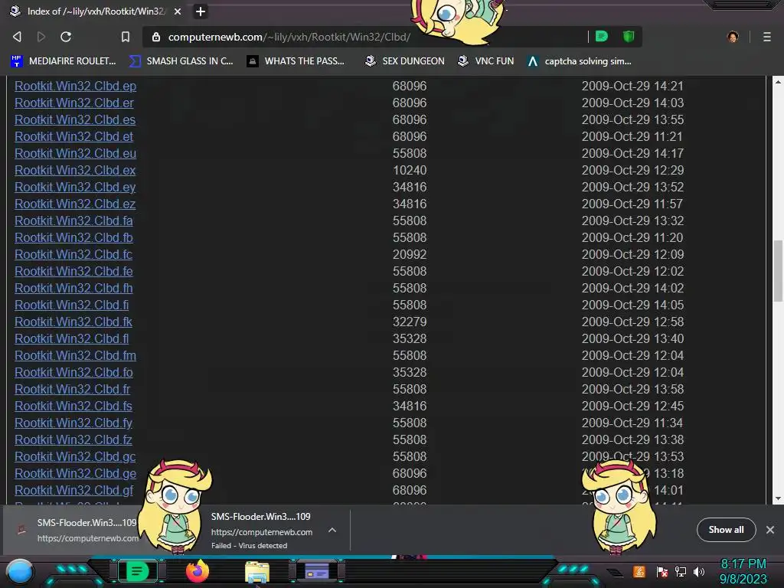This screenshot has width=784, height=588.
Task: Open the browser hamburger menu
Action: pyautogui.click(x=766, y=37)
